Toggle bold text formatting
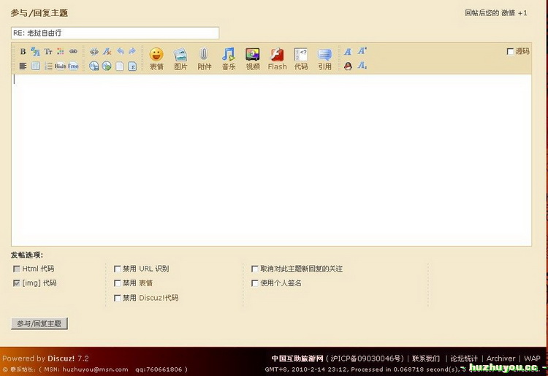Viewport: 548px width, 376px height. (23, 51)
